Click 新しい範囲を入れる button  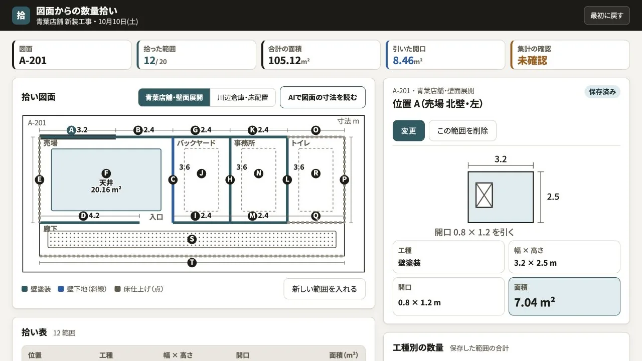(x=325, y=289)
